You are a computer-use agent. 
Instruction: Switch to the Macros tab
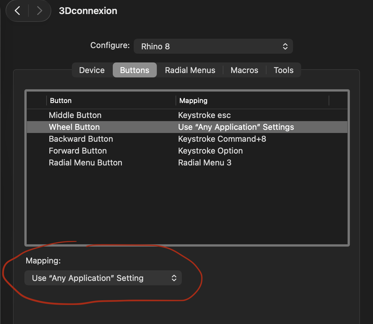click(244, 70)
